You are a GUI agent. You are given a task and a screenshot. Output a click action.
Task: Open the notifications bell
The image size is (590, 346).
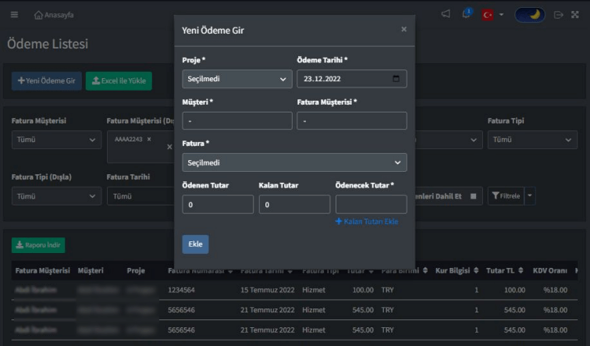coord(466,14)
